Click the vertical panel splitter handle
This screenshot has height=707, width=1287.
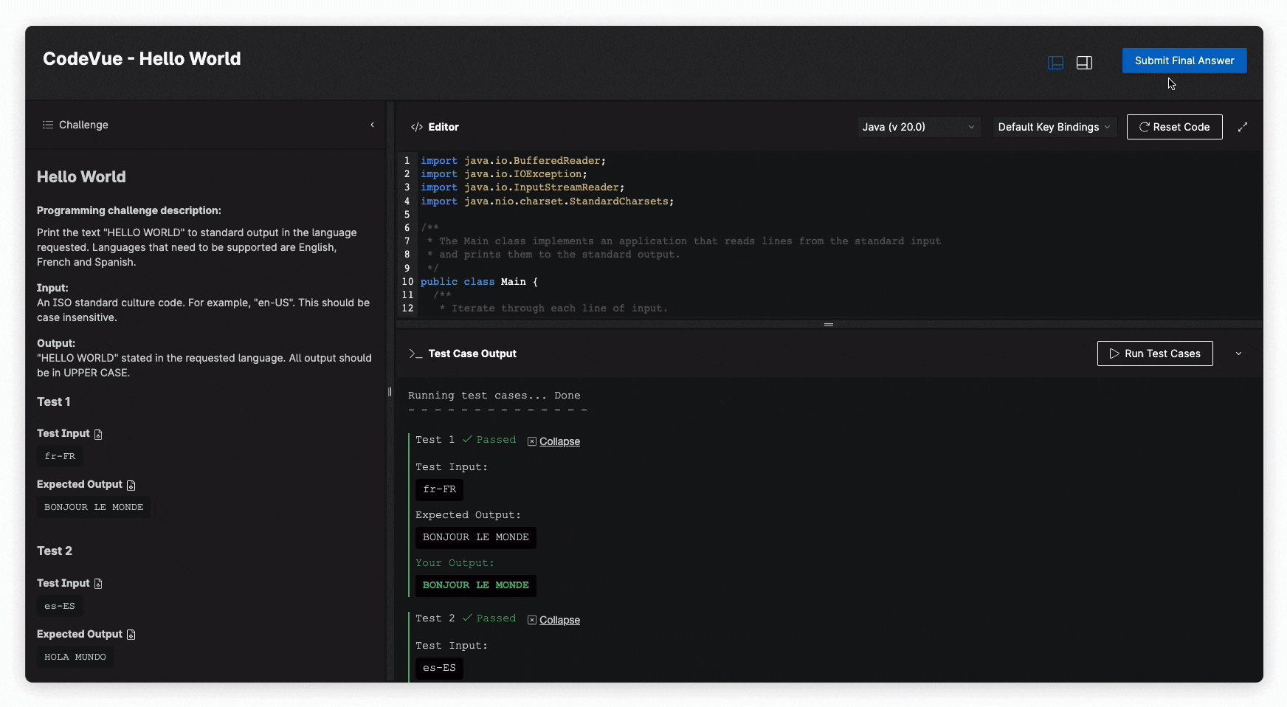click(390, 392)
